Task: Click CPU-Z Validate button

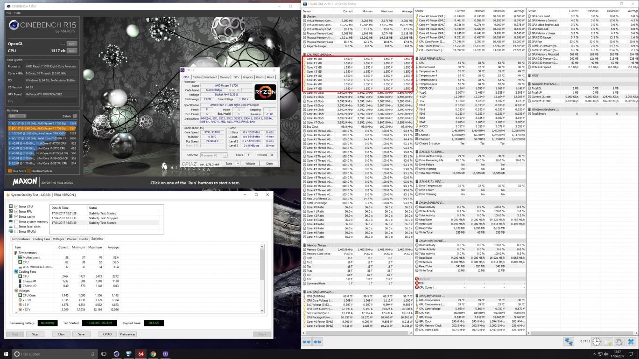Action: tap(250, 164)
